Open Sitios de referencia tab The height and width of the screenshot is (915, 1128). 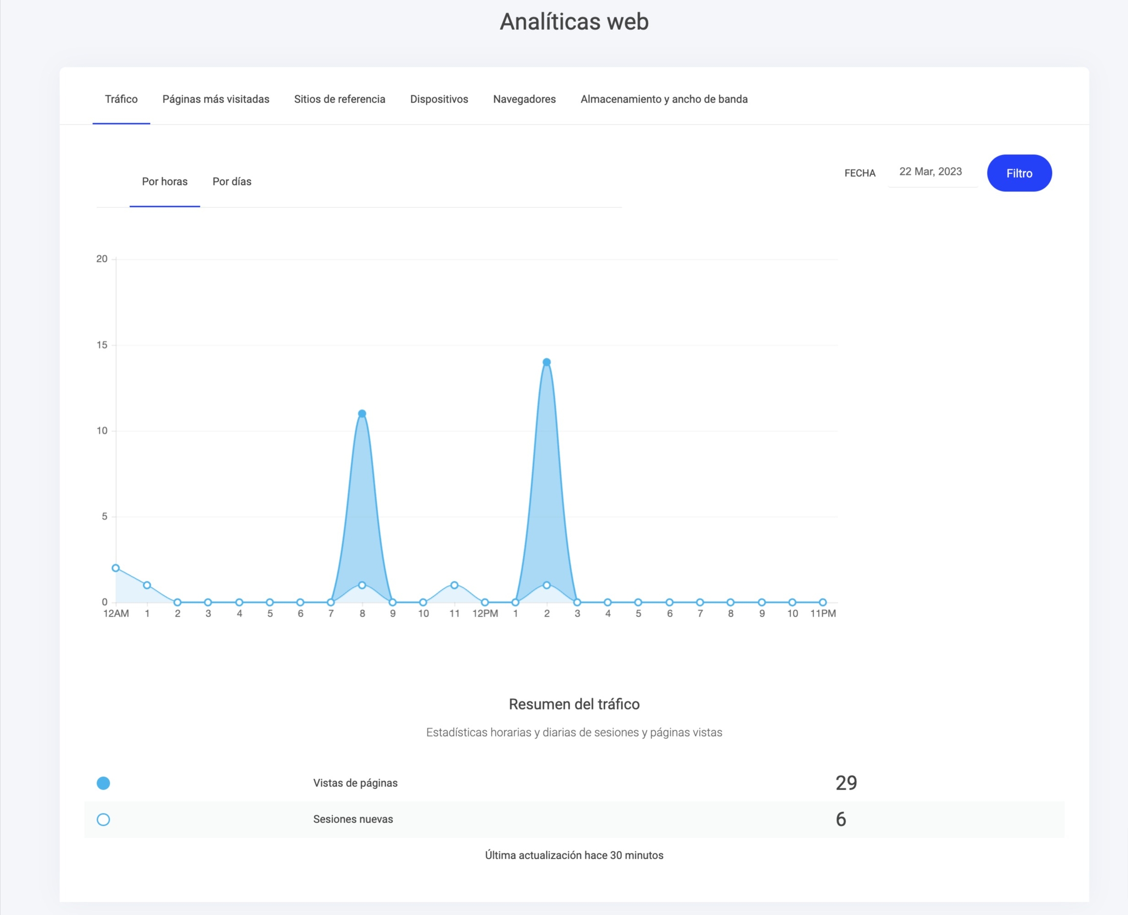point(339,99)
